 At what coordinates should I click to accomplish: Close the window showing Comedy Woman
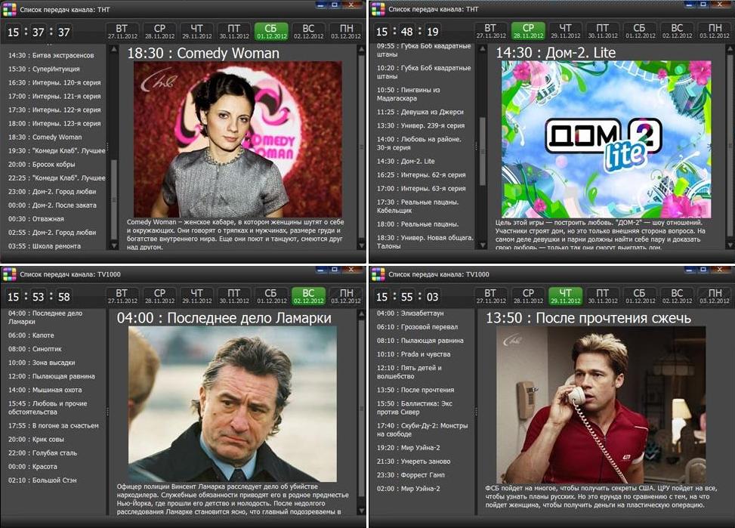click(351, 5)
